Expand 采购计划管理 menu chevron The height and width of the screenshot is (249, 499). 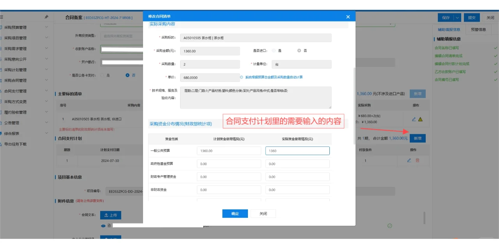point(46,70)
